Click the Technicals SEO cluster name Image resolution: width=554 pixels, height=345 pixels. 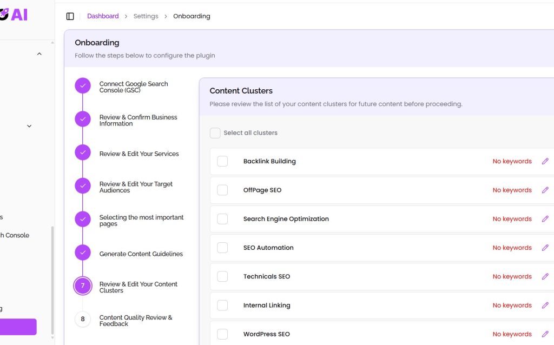(266, 276)
